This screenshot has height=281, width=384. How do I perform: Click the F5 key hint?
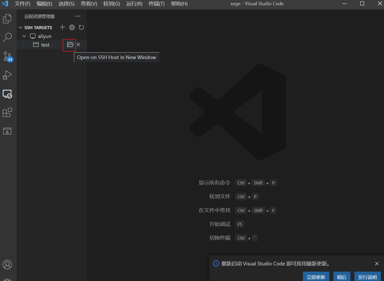(x=240, y=224)
